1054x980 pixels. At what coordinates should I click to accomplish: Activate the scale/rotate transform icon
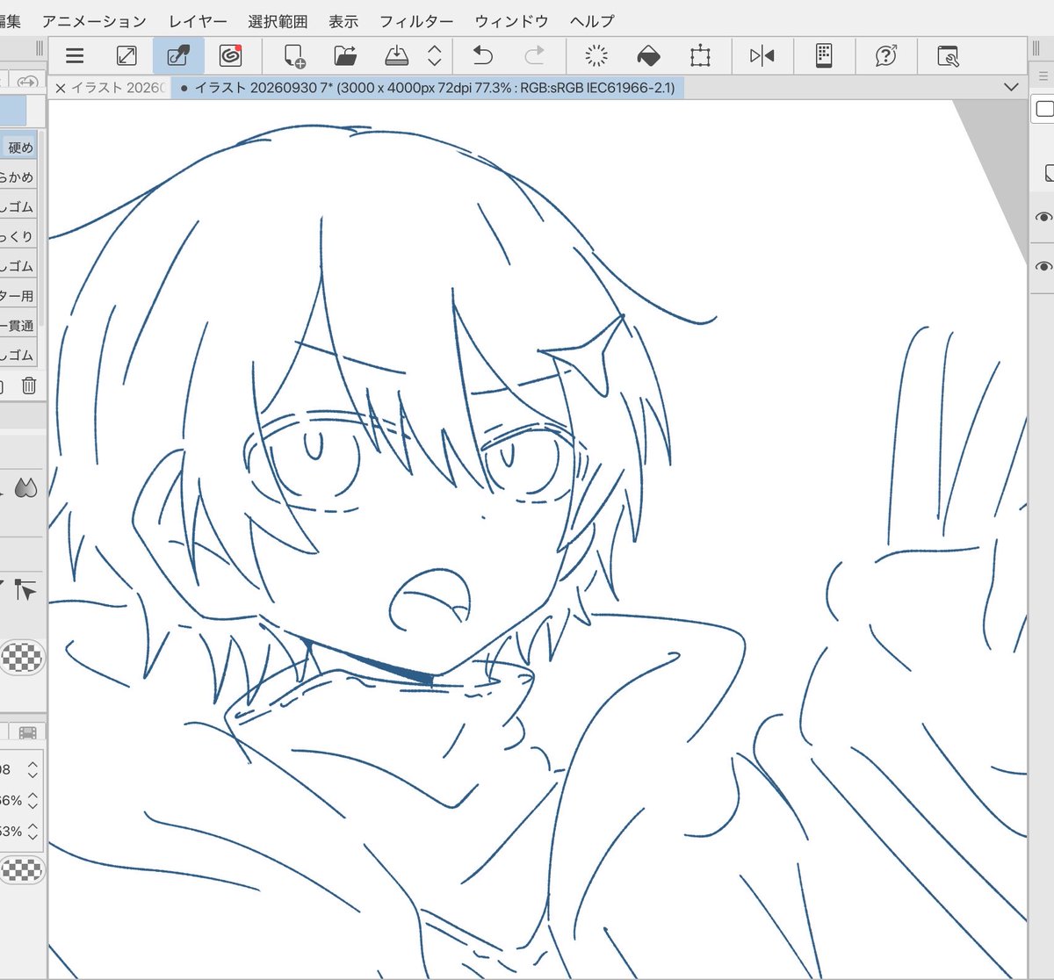tap(700, 57)
